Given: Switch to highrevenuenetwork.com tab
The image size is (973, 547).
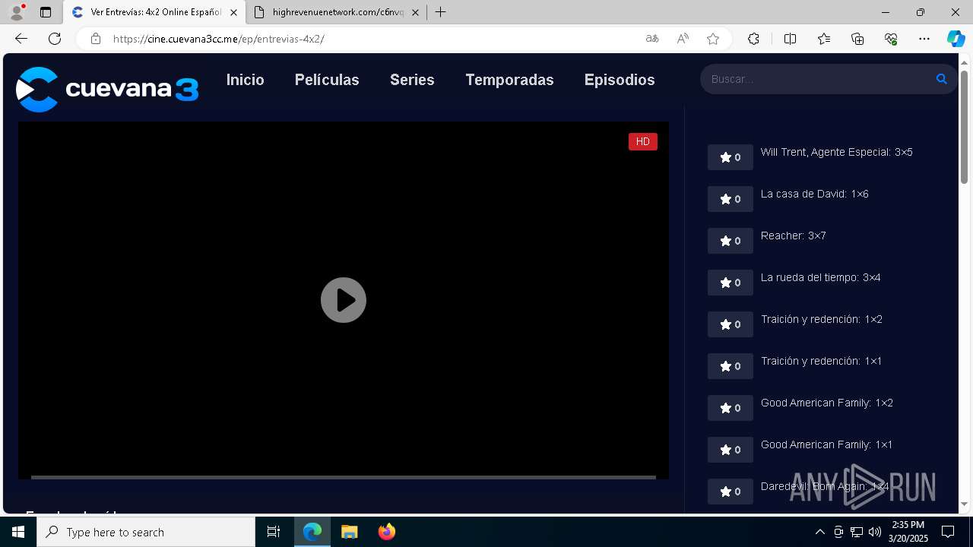Looking at the screenshot, I should pos(336,12).
